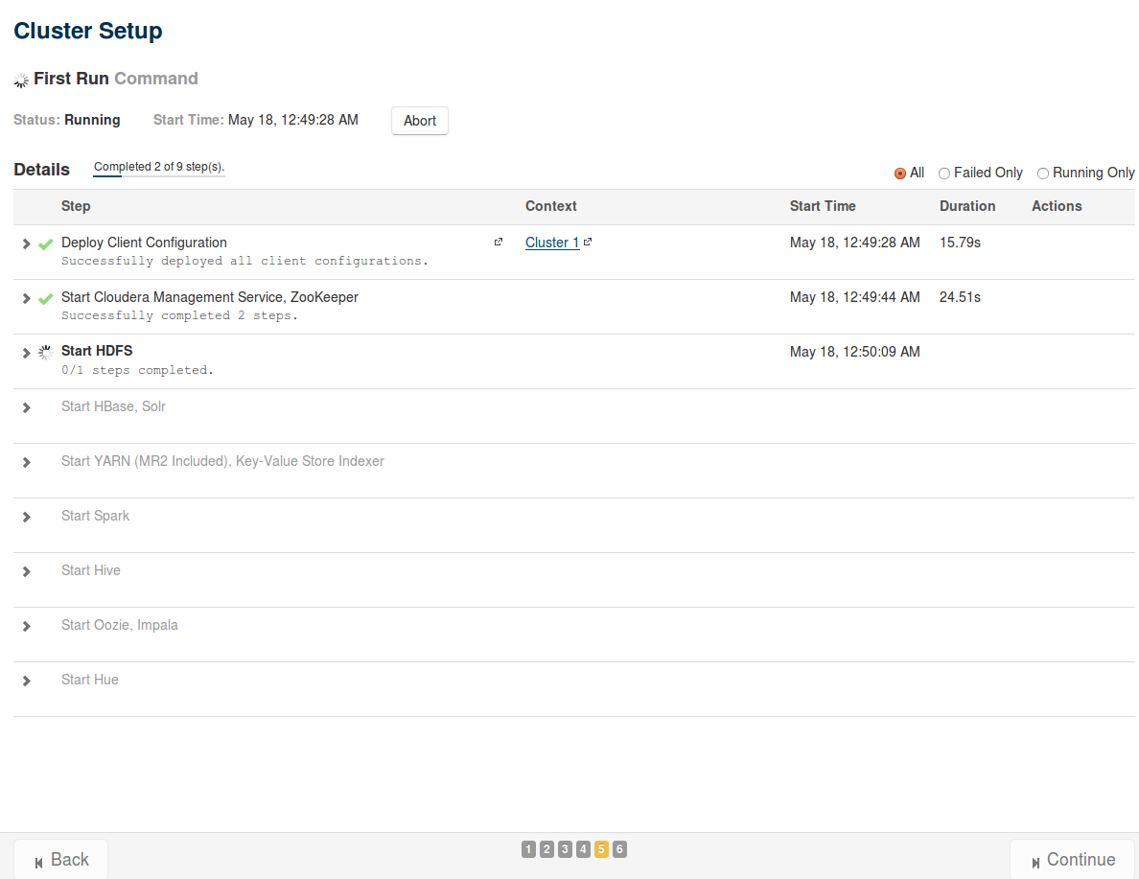Click First Run command spinner icon
The image size is (1139, 879).
[21, 81]
